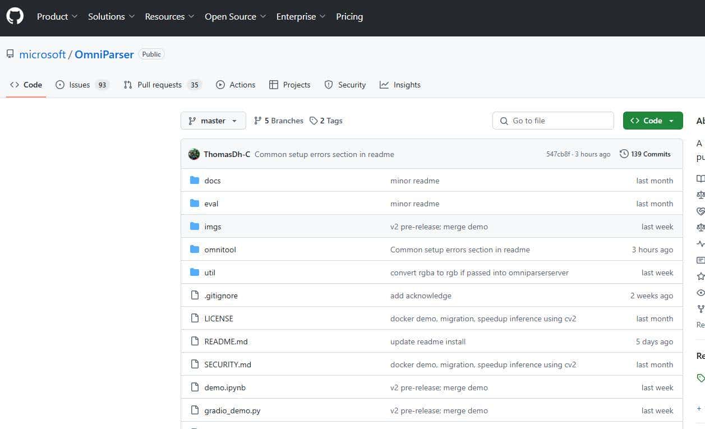
Task: Select the Actions workflow icon
Action: click(221, 85)
